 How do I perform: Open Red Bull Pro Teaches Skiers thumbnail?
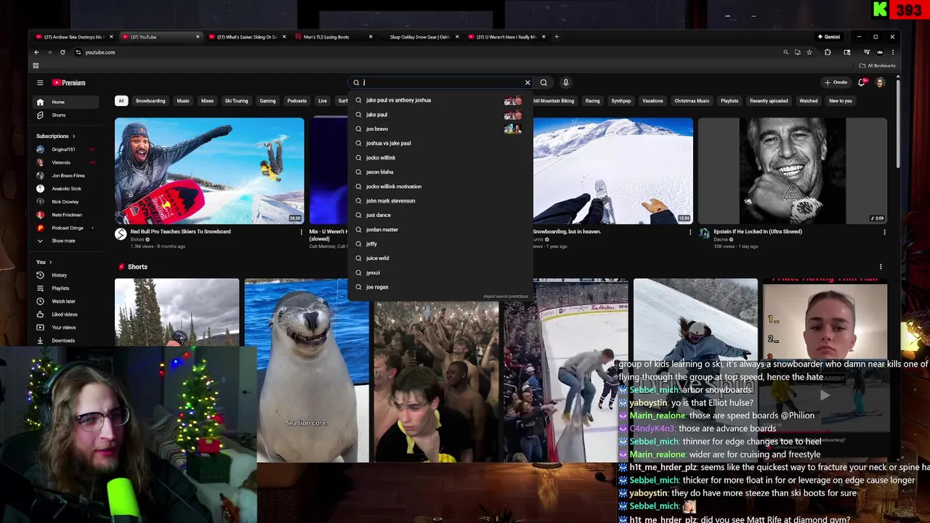pyautogui.click(x=209, y=171)
